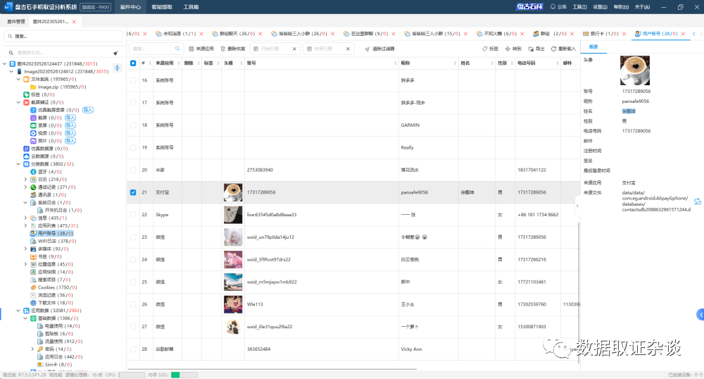This screenshot has width=704, height=379.
Task: Uncheck the row 21 支付宝 checkbox
Action: [x=133, y=192]
